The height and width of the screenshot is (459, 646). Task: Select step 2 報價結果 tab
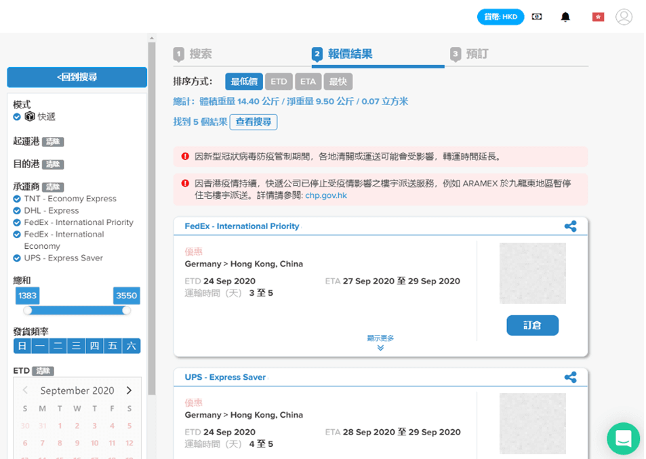click(x=342, y=54)
